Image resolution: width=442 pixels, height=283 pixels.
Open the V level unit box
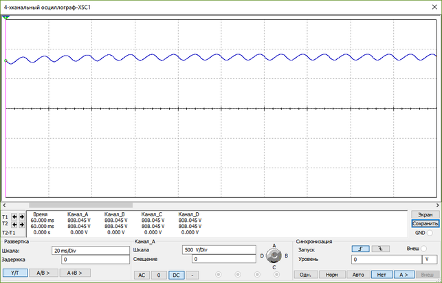point(430,260)
